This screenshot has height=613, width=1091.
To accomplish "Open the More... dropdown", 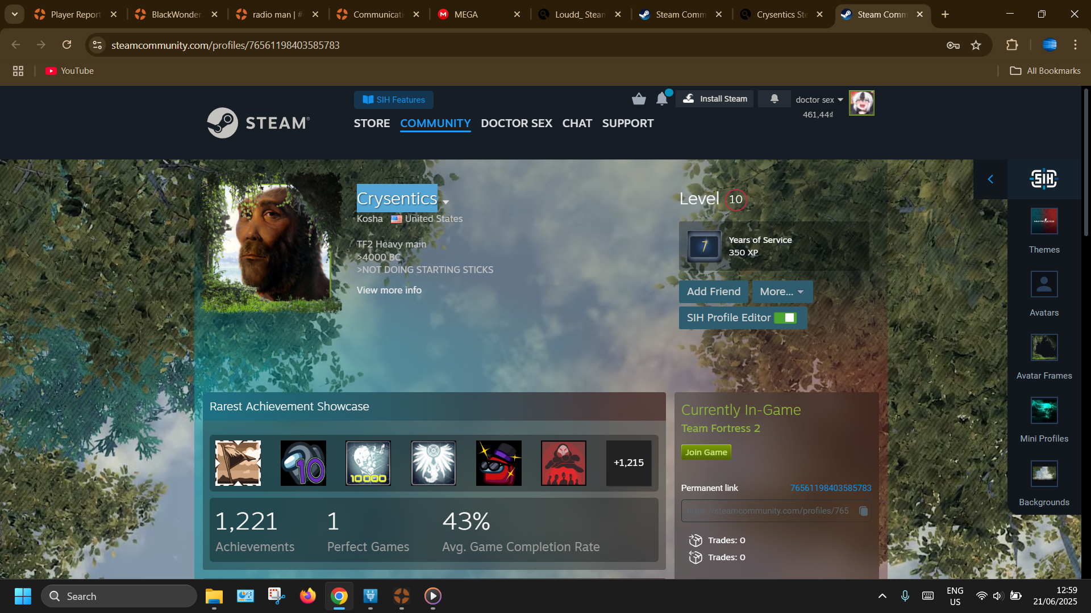I will [x=782, y=292].
